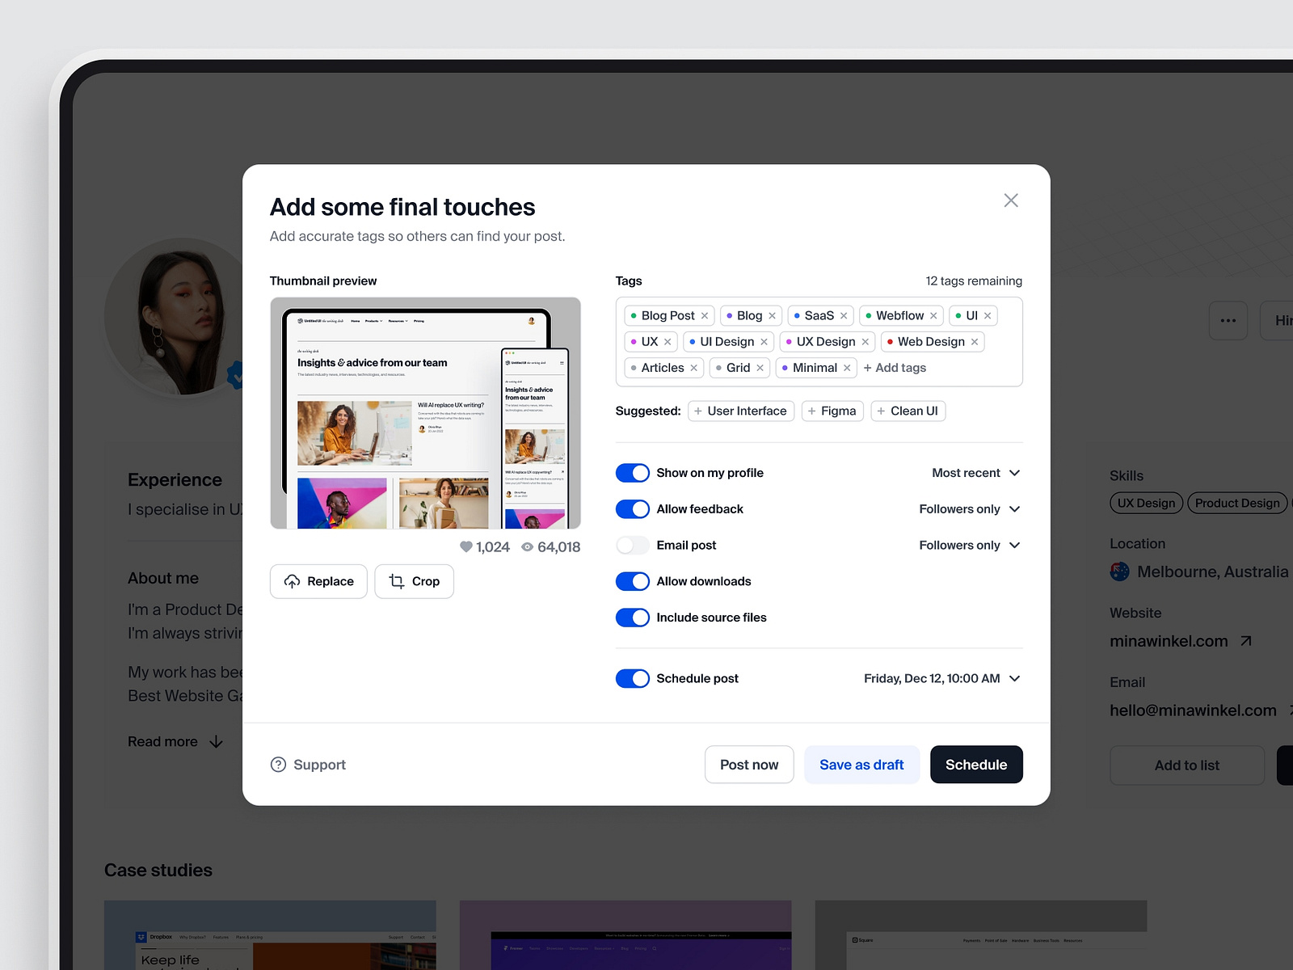Screen dimensions: 1293x970
Task: Open the Square case study thumbnail
Action: [x=981, y=935]
